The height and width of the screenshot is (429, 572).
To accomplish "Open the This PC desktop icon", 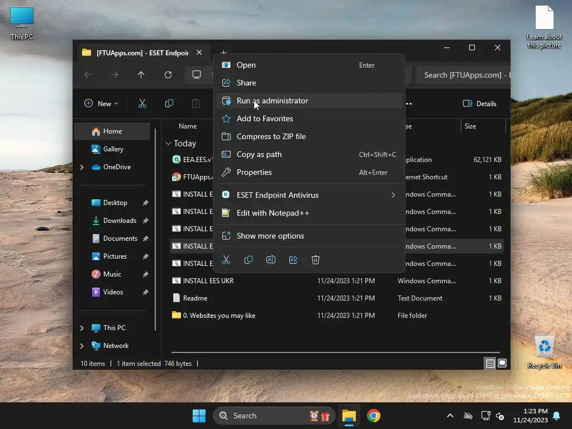I will [22, 23].
